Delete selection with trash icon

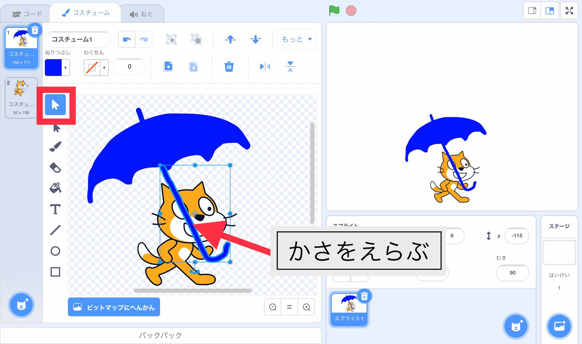point(229,67)
